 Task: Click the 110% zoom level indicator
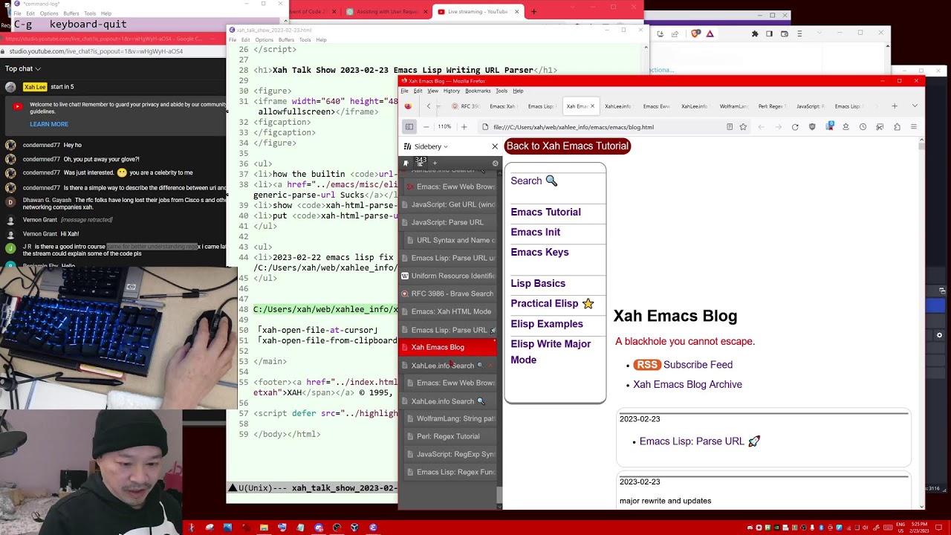[444, 127]
